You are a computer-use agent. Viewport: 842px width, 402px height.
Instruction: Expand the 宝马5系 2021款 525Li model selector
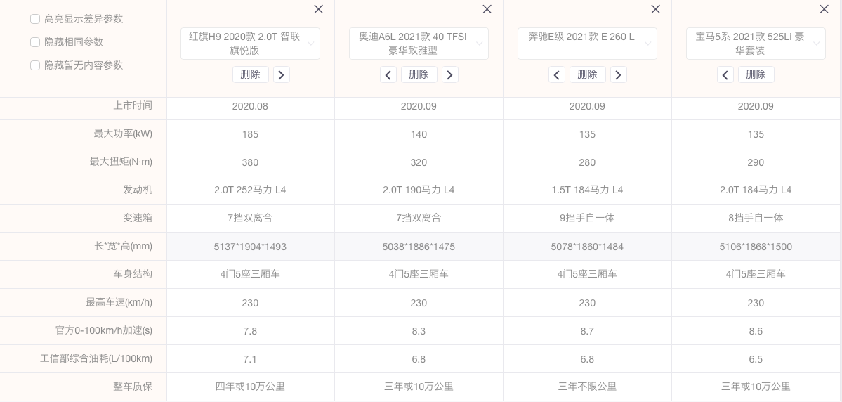click(756, 44)
